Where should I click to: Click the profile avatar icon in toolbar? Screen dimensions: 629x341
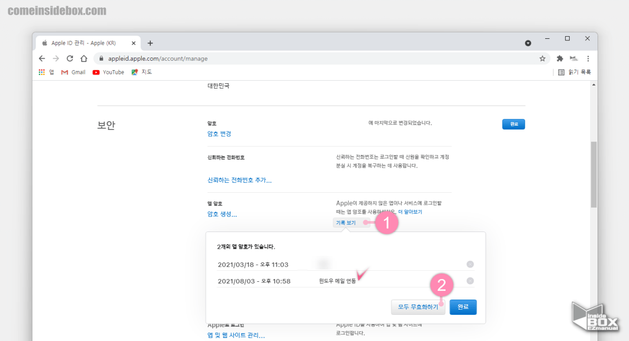pyautogui.click(x=573, y=59)
